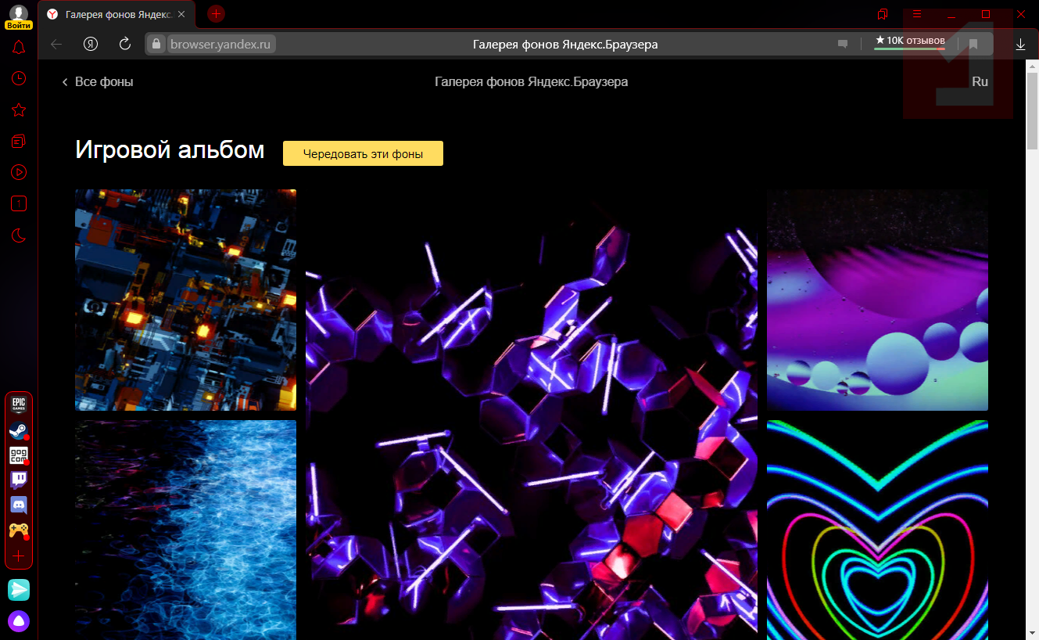Click the Войти sign-in button
The width and height of the screenshot is (1039, 640).
19,25
